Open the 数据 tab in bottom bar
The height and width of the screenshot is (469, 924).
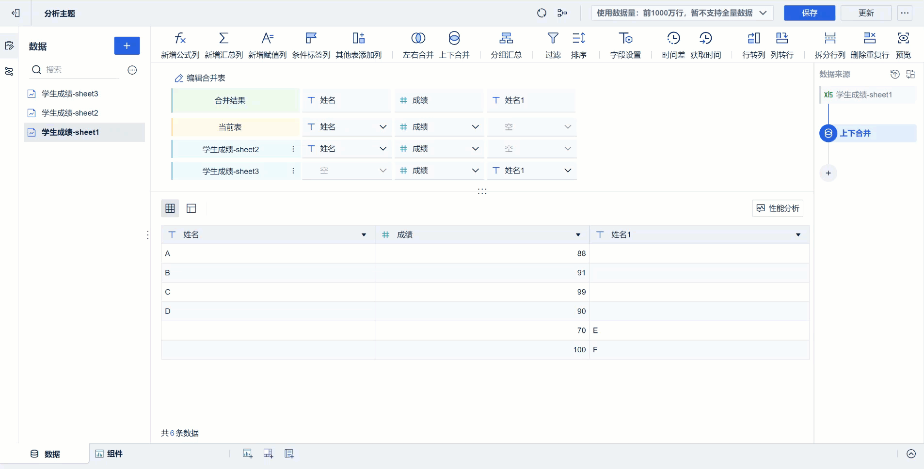46,453
